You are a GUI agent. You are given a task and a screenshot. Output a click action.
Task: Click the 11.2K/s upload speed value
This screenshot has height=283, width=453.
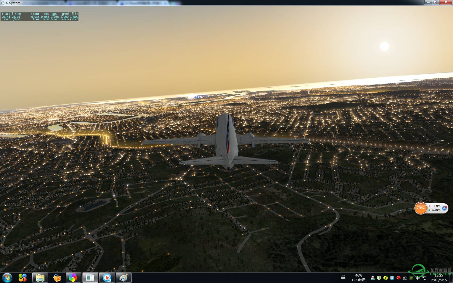436,206
